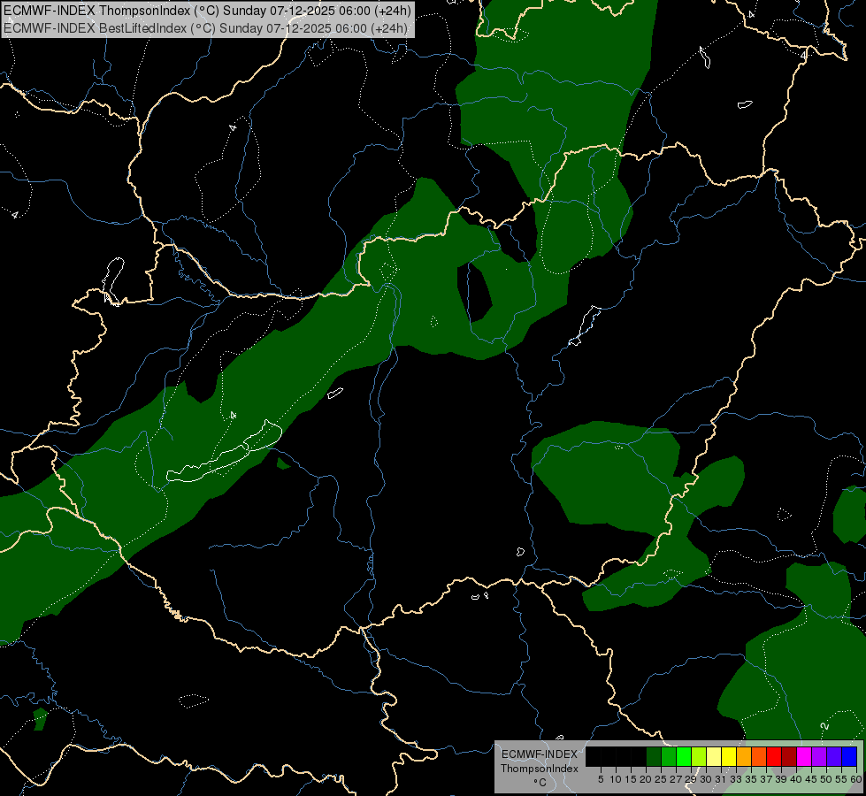Select the red-orange 35-37 legend swatch
The image size is (866, 796).
pyautogui.click(x=759, y=756)
